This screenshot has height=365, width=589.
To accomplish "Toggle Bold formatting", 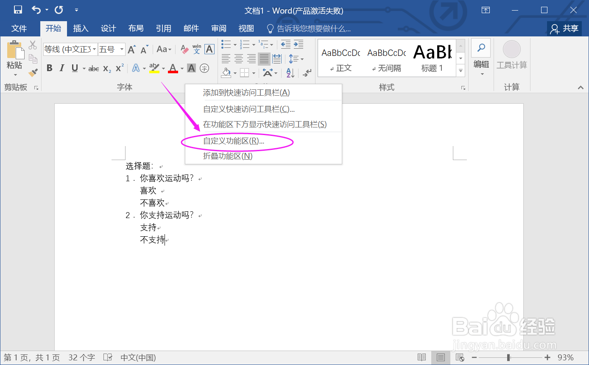I will [x=50, y=68].
